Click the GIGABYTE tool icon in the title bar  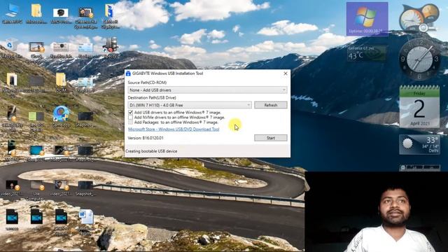point(128,73)
